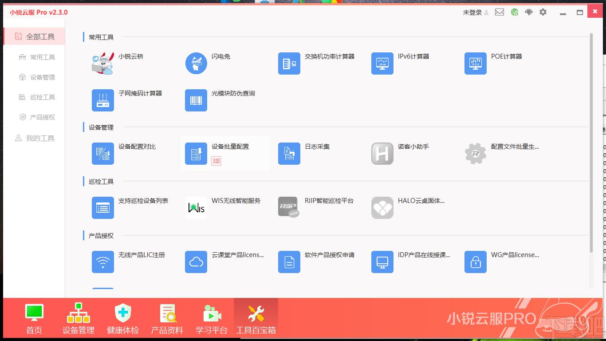
Task: Launch the 闪电兔 tool icon
Action: (196, 63)
